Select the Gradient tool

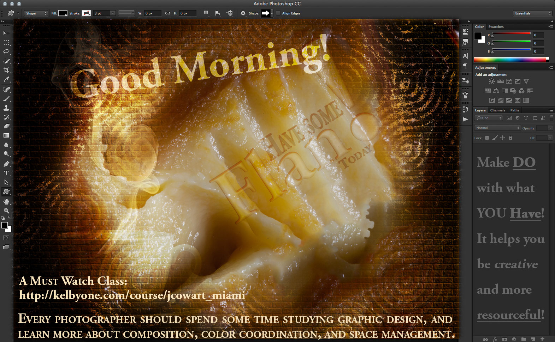[6, 135]
